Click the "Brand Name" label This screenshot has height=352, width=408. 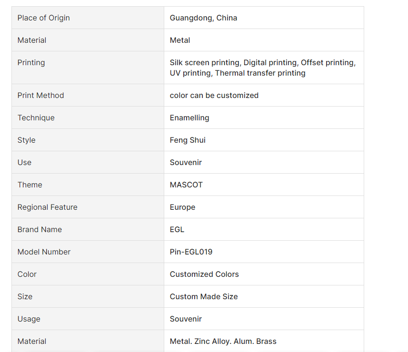point(40,230)
